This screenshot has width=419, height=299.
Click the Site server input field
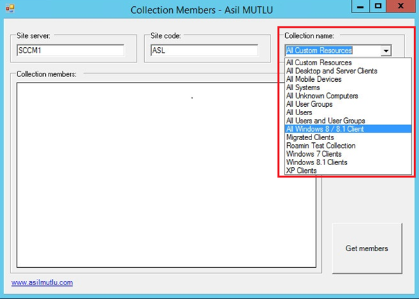[x=71, y=50]
